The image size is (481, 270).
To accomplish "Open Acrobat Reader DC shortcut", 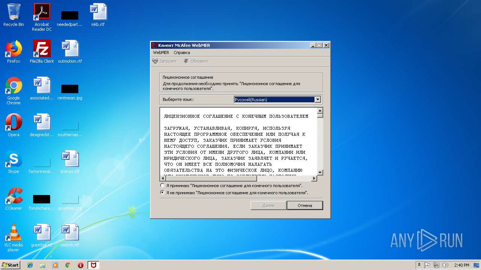I will pyautogui.click(x=42, y=17).
